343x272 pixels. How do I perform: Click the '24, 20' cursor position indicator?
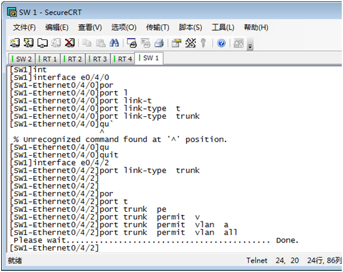tap(287, 260)
